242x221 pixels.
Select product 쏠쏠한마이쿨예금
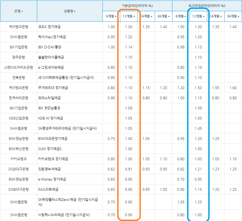[x=51, y=57]
